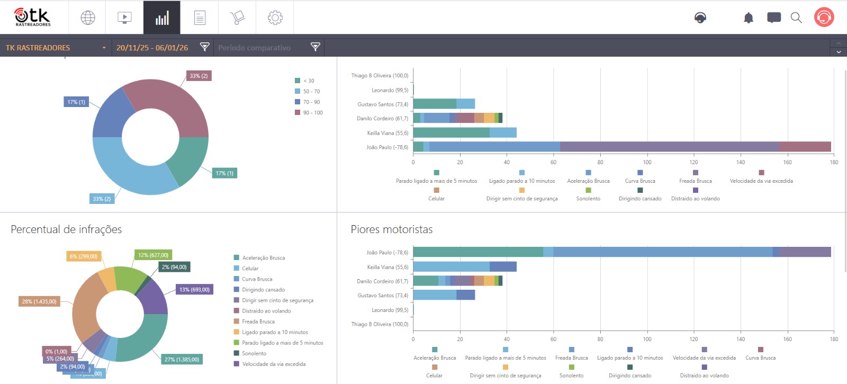Image resolution: width=847 pixels, height=384 pixels.
Task: Toggle 'Aceleração Brusca' in Percentual de infrações legend
Action: 263,258
